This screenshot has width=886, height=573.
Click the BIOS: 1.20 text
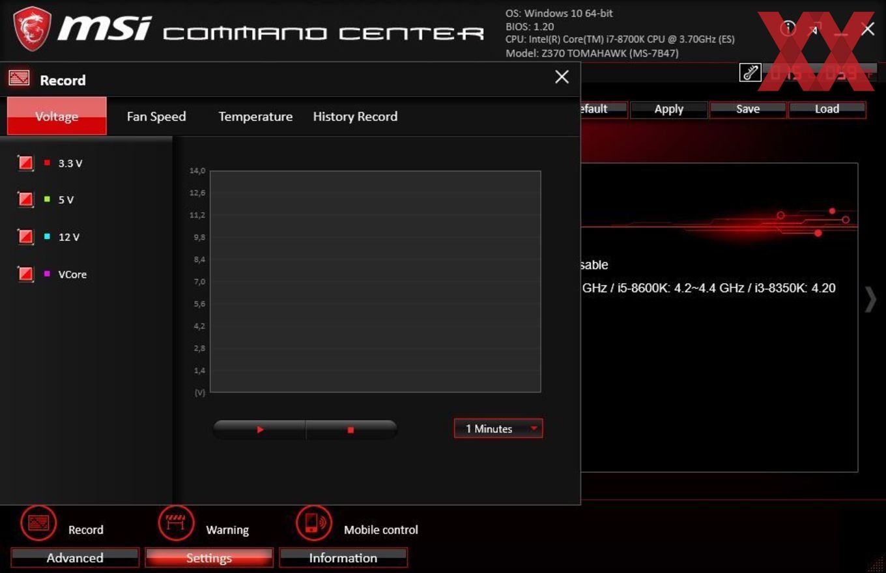pyautogui.click(x=530, y=27)
